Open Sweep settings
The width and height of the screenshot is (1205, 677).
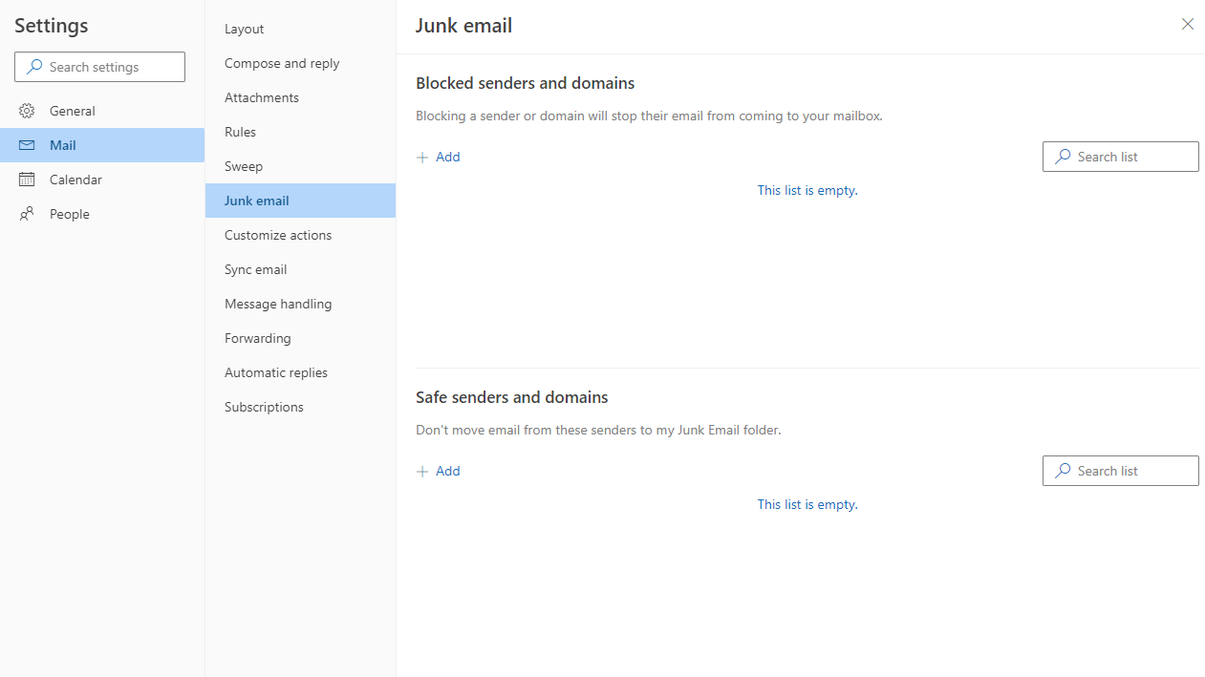click(300, 166)
